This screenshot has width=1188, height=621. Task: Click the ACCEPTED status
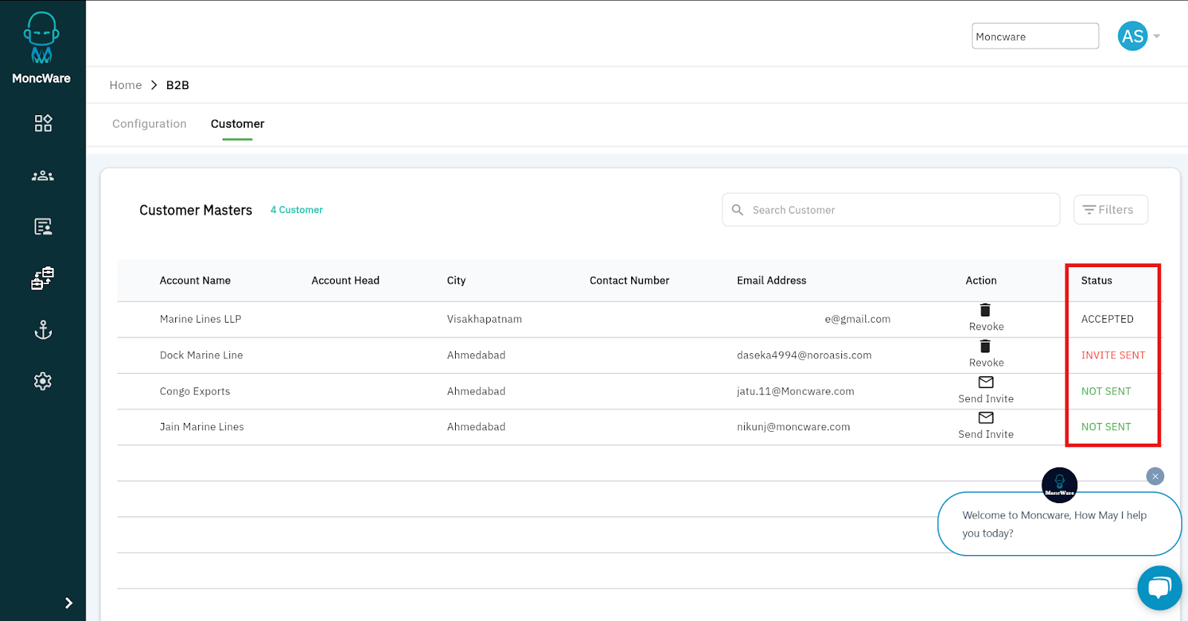1107,319
